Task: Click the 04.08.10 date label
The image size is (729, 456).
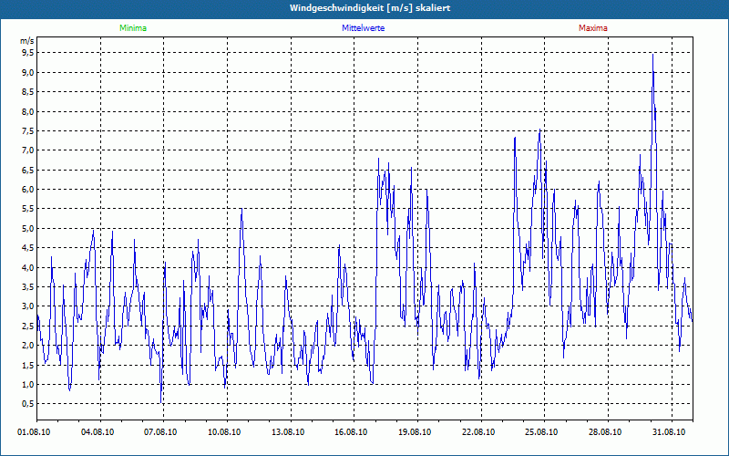Action: [98, 432]
